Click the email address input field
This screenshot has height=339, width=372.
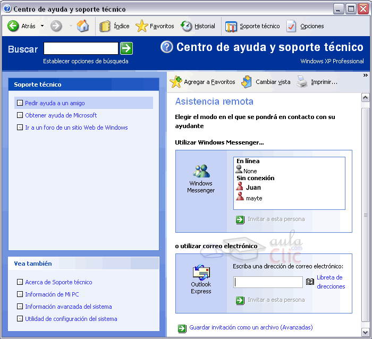pyautogui.click(x=268, y=282)
